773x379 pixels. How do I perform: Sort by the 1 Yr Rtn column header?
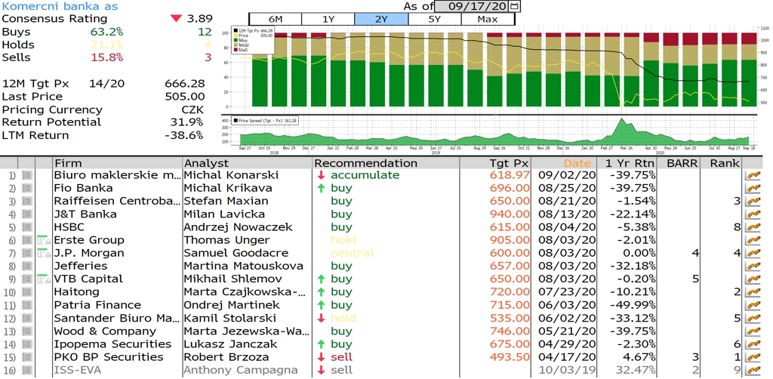pyautogui.click(x=627, y=163)
